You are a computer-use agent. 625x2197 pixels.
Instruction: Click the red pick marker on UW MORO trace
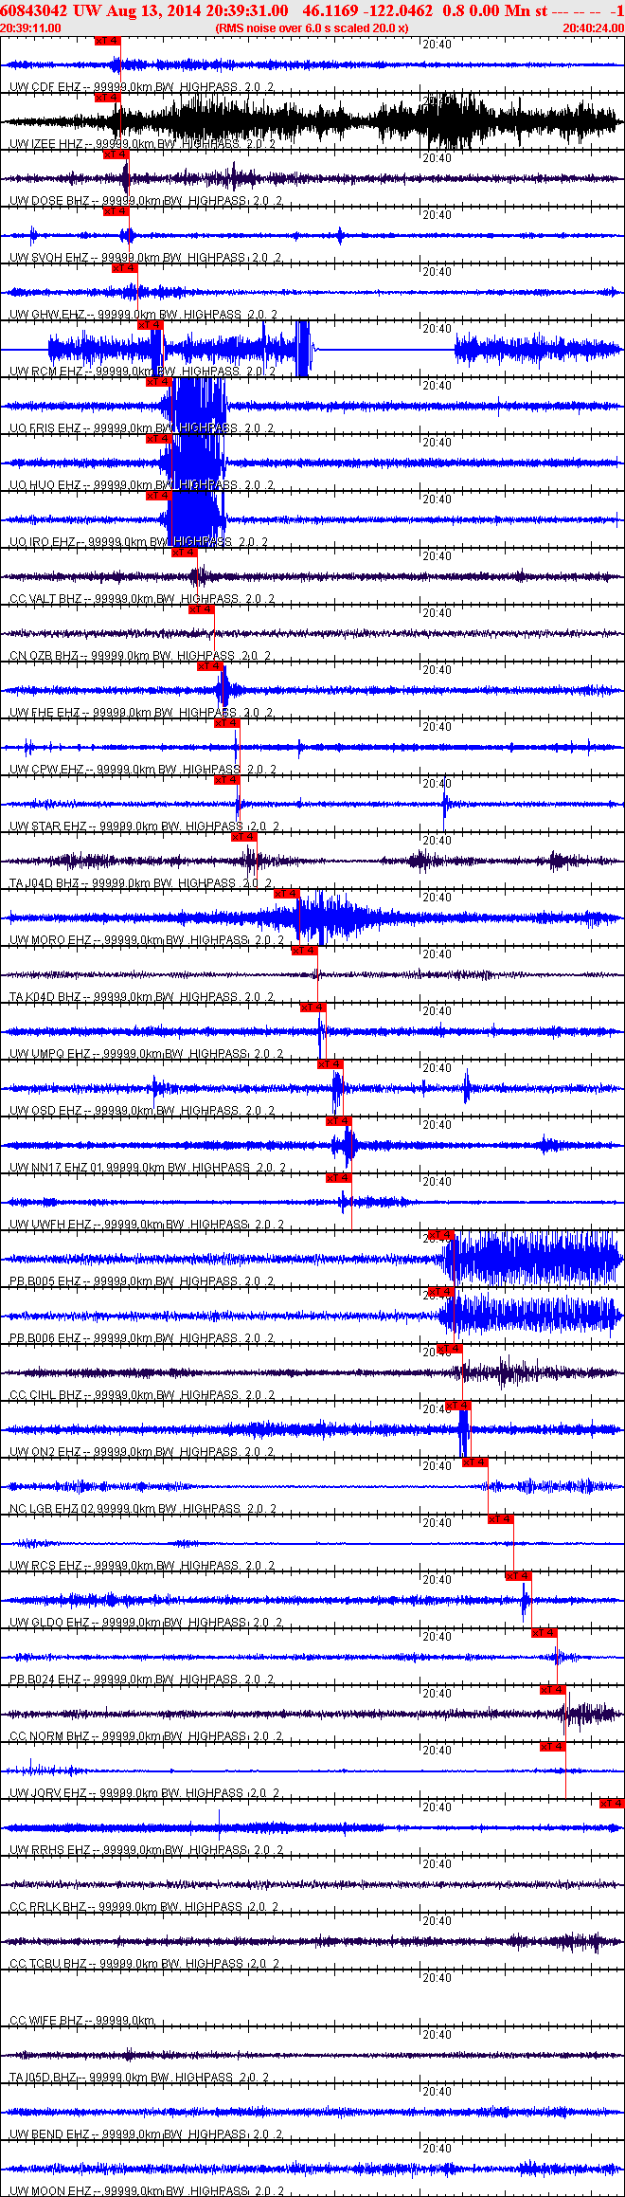287,894
